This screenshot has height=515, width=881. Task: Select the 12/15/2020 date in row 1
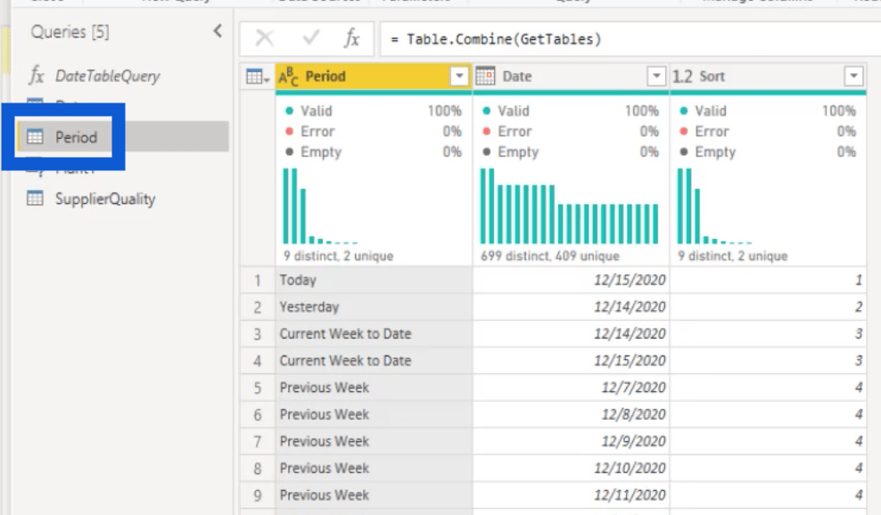(571, 280)
